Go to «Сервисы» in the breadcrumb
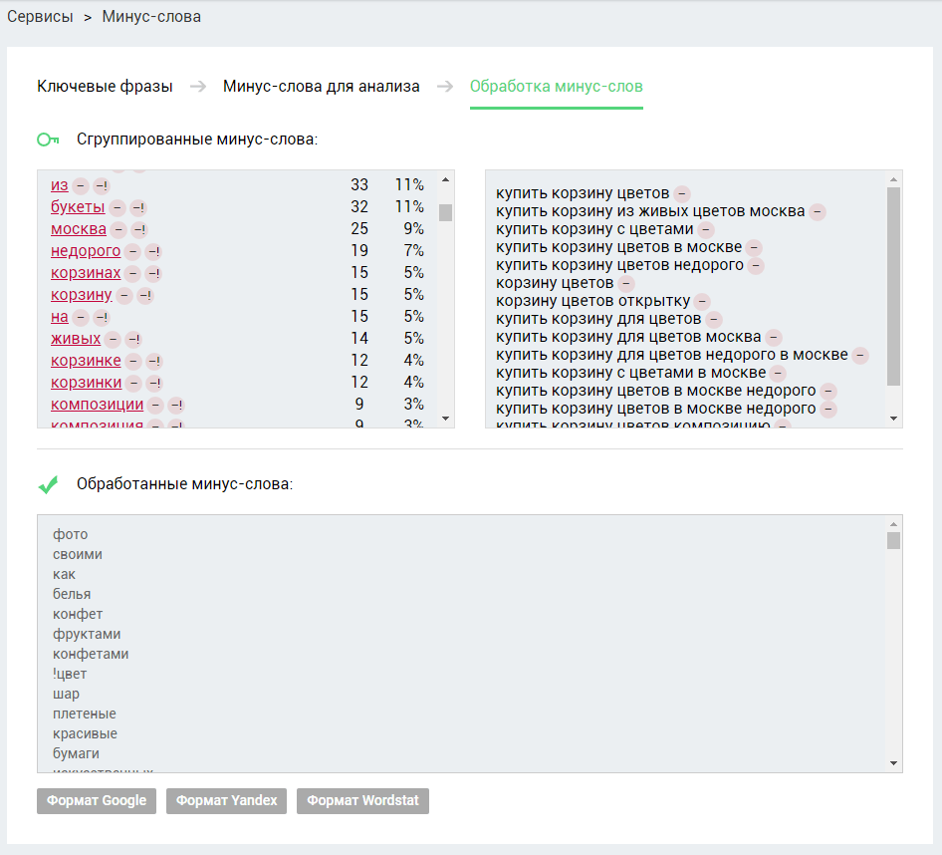Viewport: 942px width, 855px height. click(40, 17)
